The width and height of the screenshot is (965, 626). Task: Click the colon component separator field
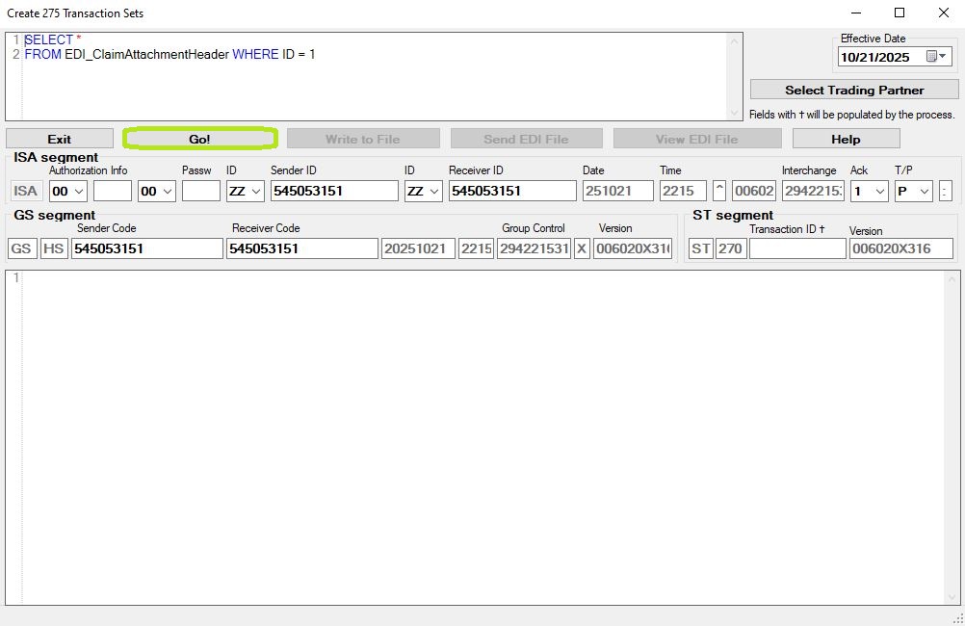click(x=946, y=191)
